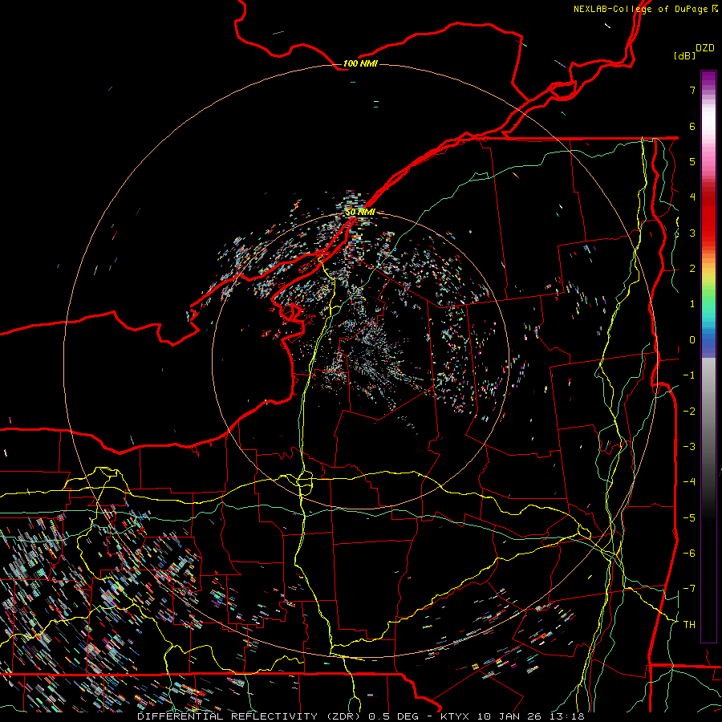Select the 4 value on the dB scale
Screen dimensions: 722x722
coord(692,197)
